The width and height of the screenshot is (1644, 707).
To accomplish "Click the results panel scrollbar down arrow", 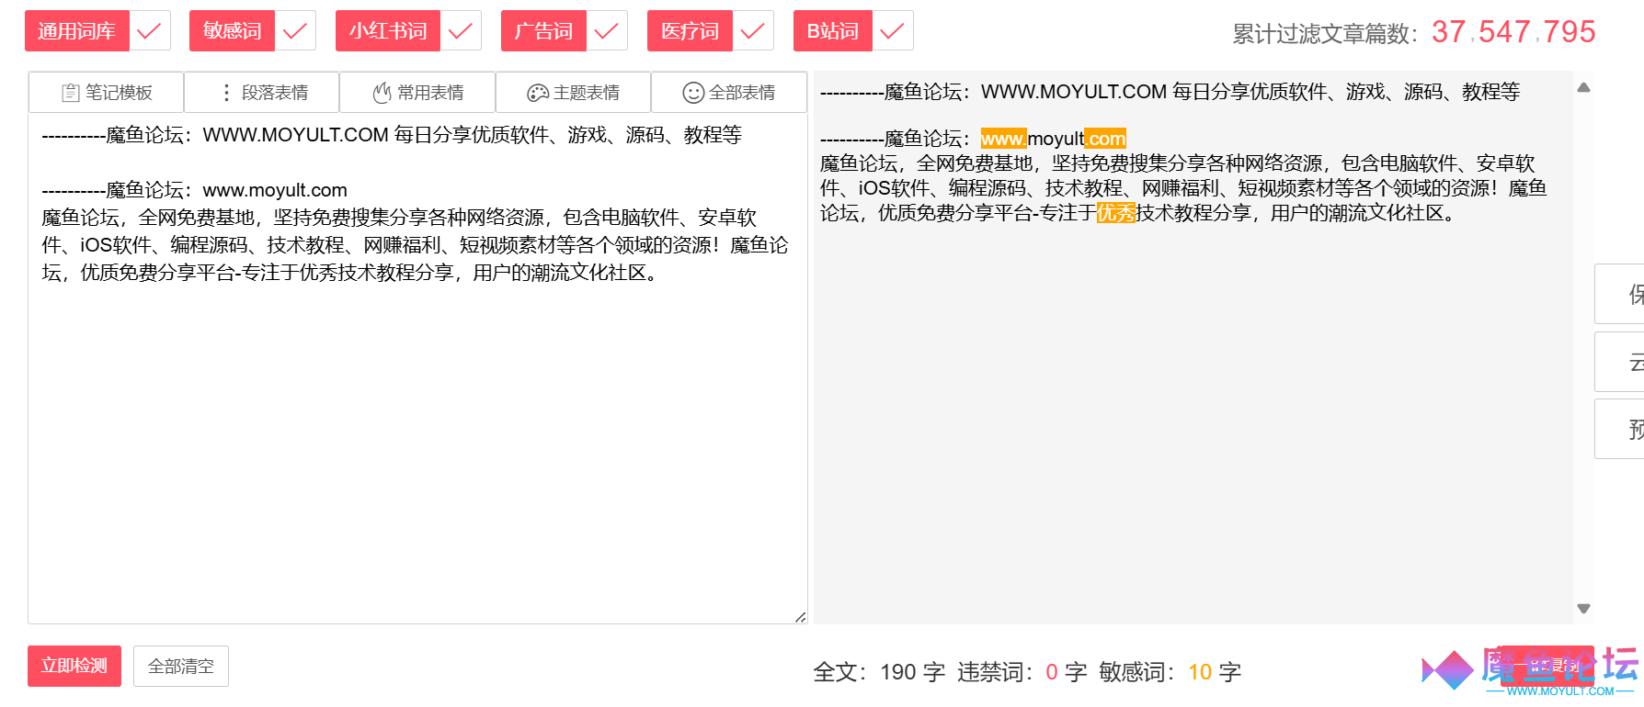I will [1583, 608].
